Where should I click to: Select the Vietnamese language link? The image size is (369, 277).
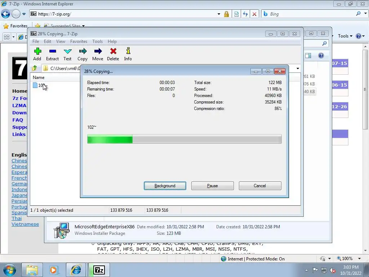pos(25,224)
